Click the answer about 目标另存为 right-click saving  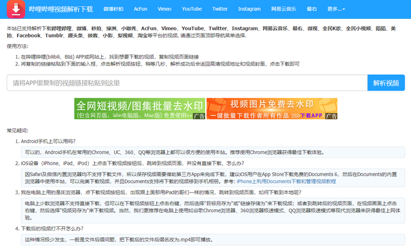tap(213, 210)
